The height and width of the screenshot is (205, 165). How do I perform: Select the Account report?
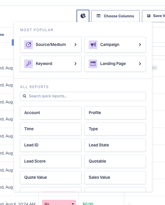pyautogui.click(x=51, y=113)
